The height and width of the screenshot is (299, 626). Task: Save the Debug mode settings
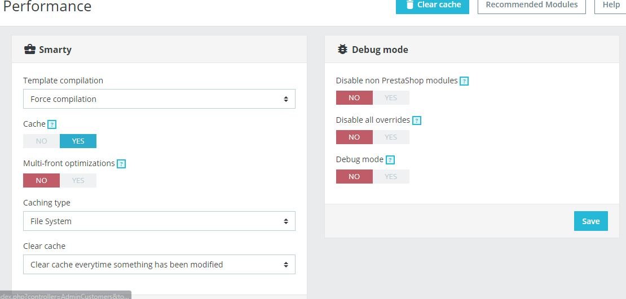pyautogui.click(x=590, y=221)
